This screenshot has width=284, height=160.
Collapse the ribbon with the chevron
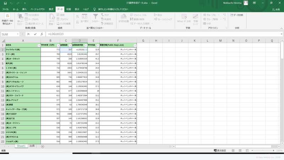[x=281, y=28]
